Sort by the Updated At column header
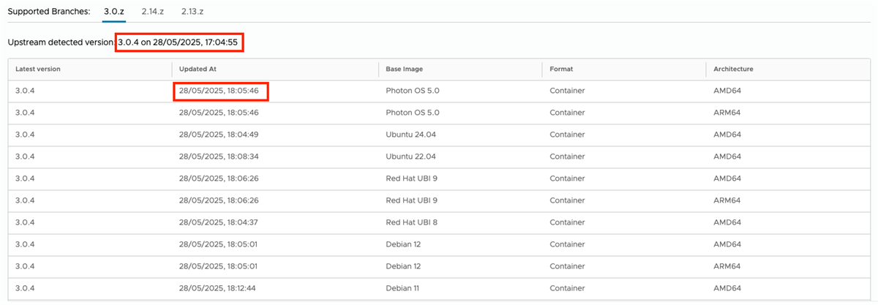Viewport: 878px width, 305px height. click(x=198, y=69)
